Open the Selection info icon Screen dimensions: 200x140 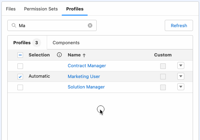pyautogui.click(x=59, y=55)
